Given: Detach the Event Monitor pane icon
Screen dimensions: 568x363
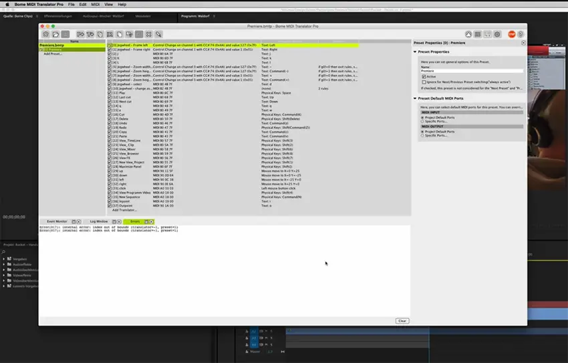Looking at the screenshot, I should pos(74,221).
